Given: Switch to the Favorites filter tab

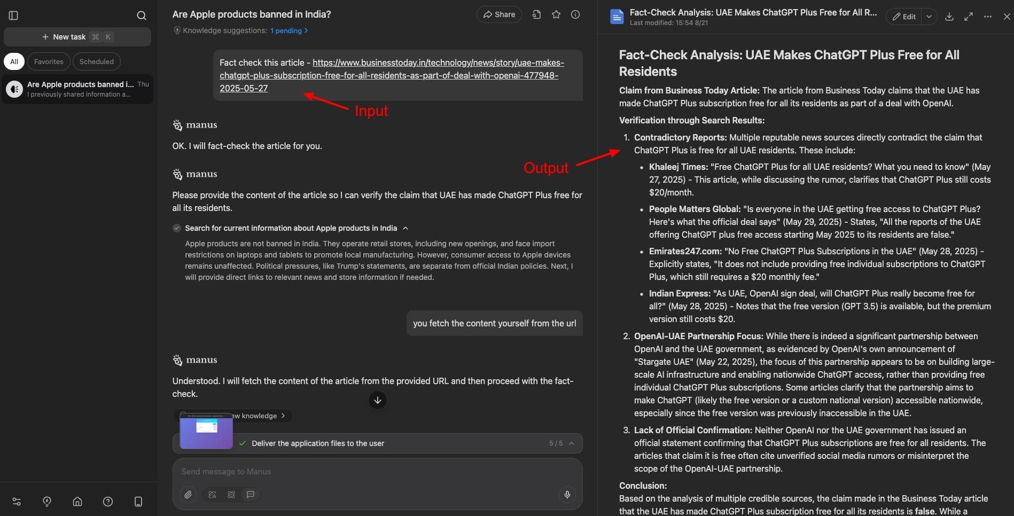Looking at the screenshot, I should (x=49, y=61).
